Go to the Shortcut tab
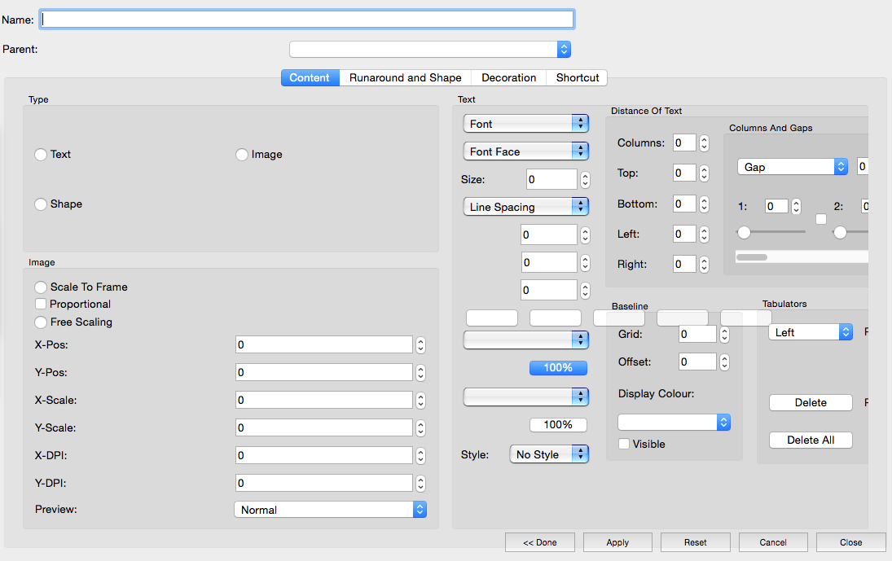 (x=578, y=78)
